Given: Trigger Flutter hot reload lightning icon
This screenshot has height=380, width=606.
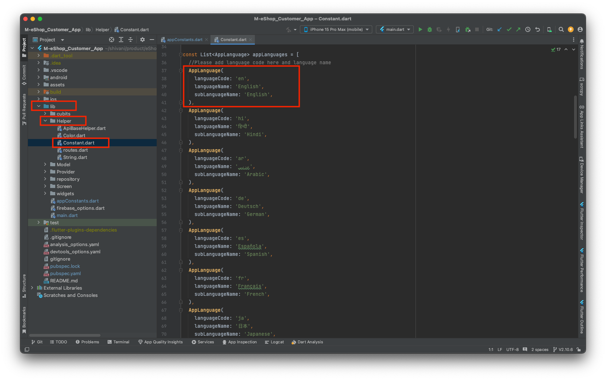Looking at the screenshot, I should (448, 29).
